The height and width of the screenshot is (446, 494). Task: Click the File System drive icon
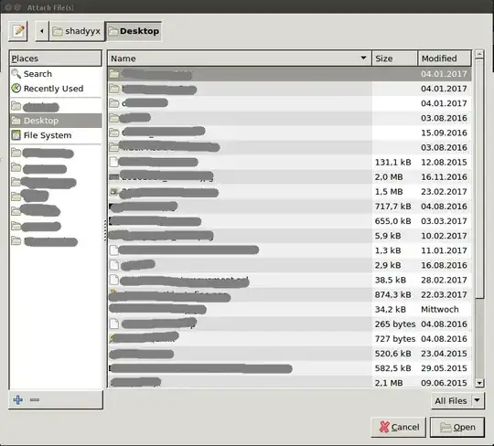pyautogui.click(x=16, y=135)
